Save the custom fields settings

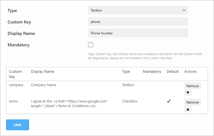tap(17, 125)
